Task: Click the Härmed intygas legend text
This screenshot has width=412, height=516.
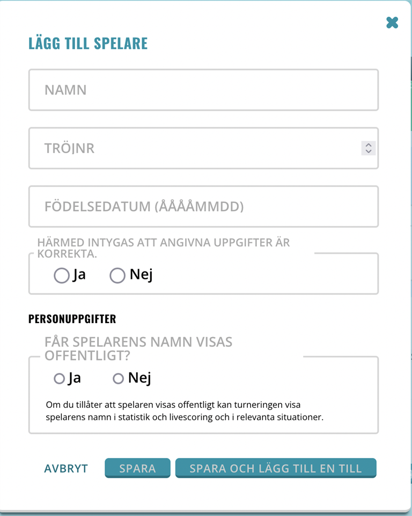Action: (x=163, y=246)
